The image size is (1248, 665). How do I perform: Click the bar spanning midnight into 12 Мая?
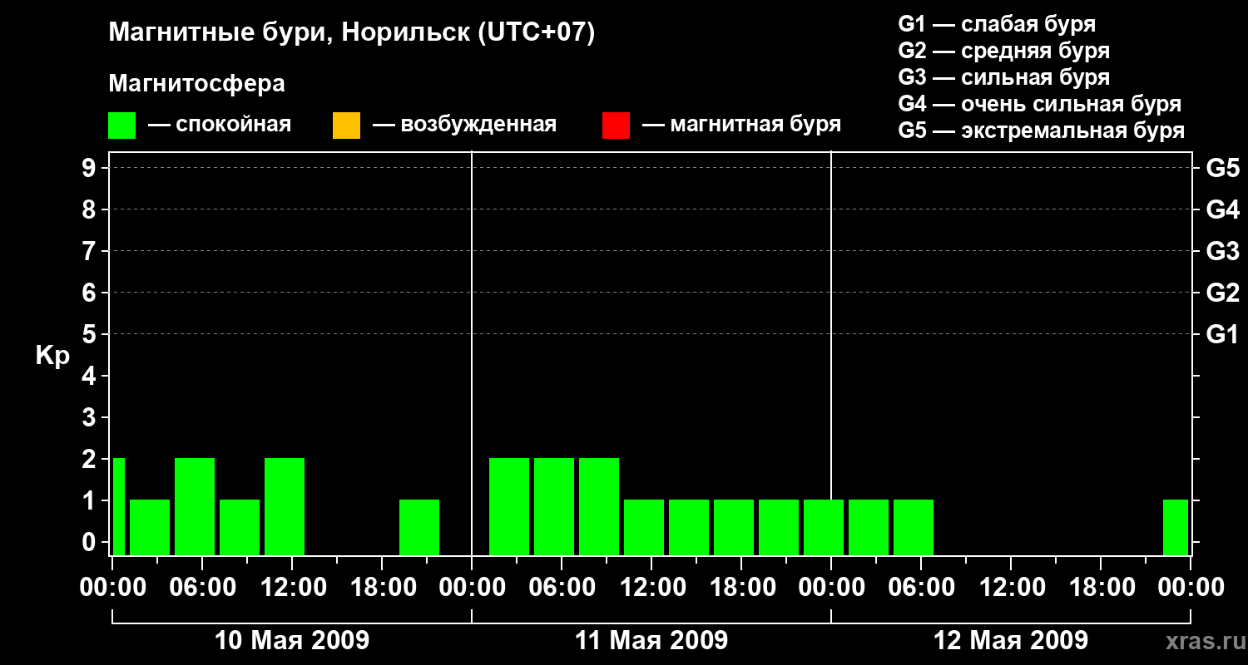pyautogui.click(x=824, y=527)
